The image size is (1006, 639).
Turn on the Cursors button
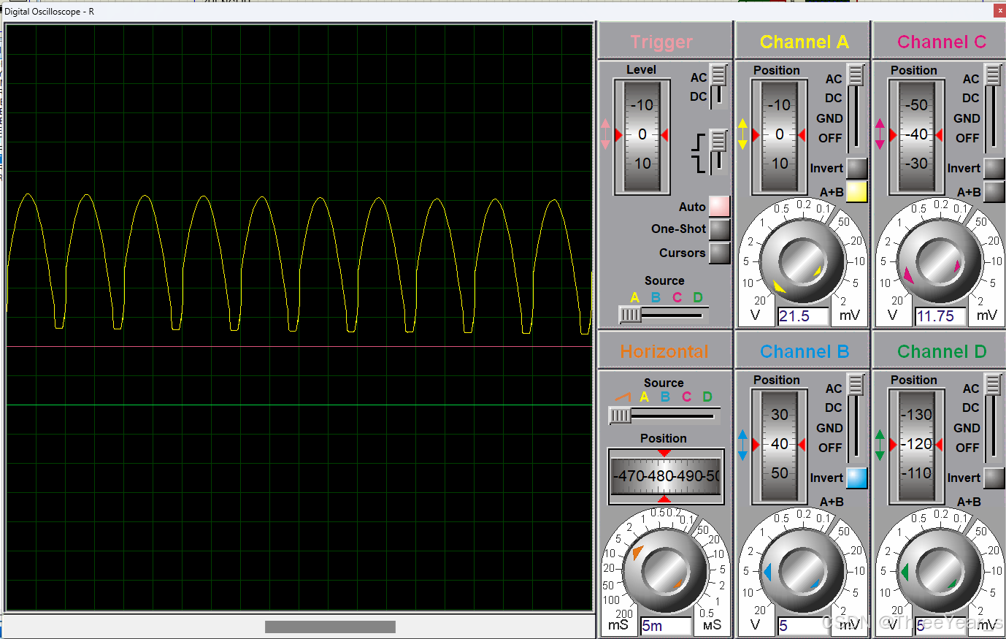click(719, 253)
